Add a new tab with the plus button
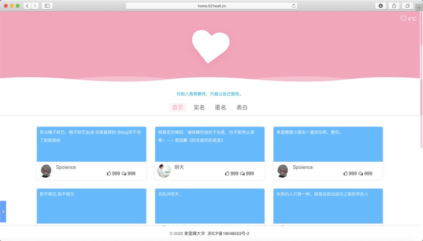Viewport: 423px width, 241px height. pos(419,8)
